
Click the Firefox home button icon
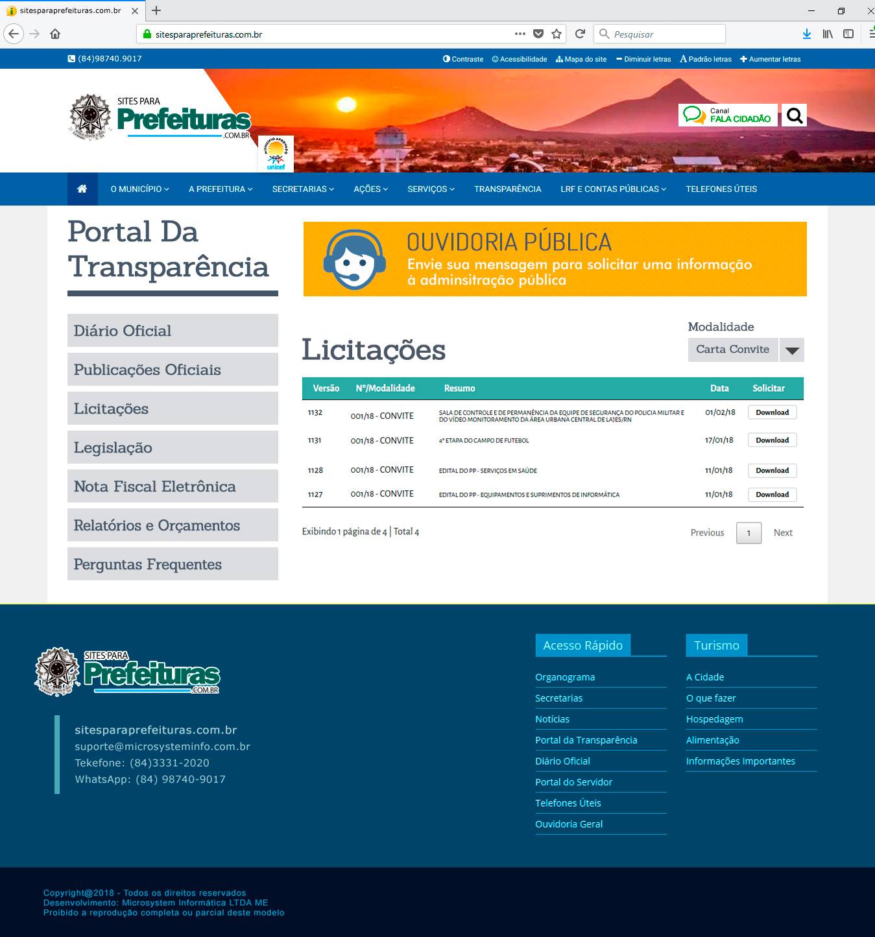pos(55,34)
